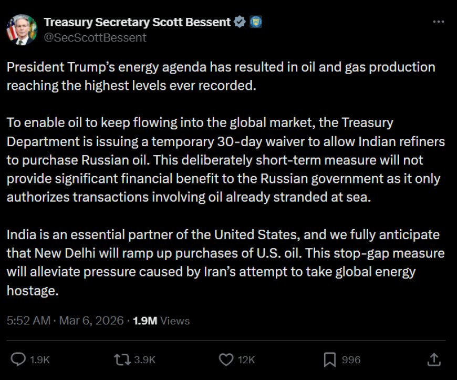Click the 1.9K replies count
The width and height of the screenshot is (457, 380).
pyautogui.click(x=40, y=360)
